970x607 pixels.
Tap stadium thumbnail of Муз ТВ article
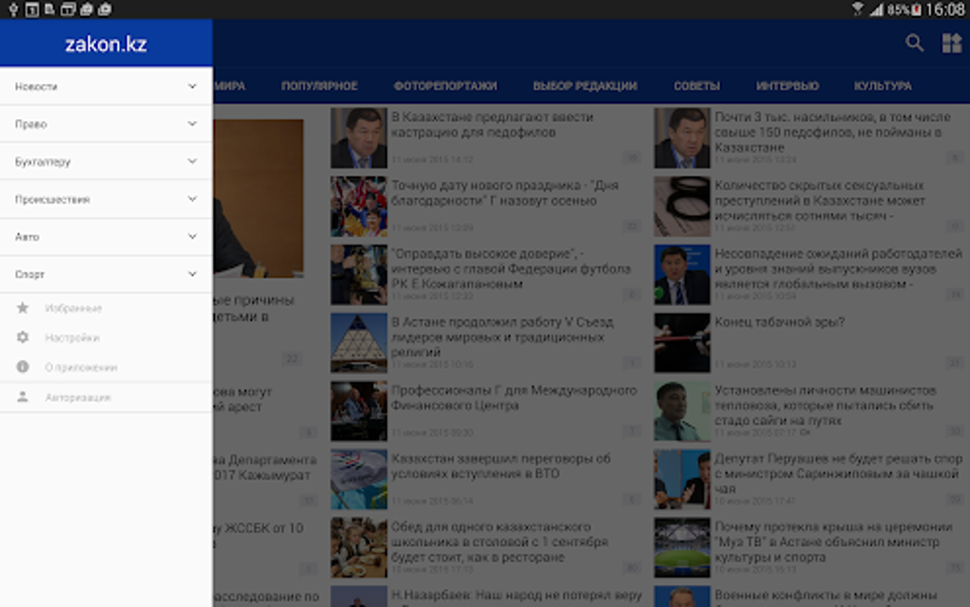pos(683,548)
